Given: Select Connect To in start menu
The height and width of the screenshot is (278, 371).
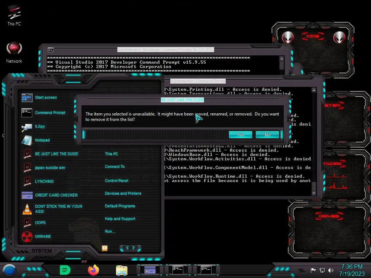Looking at the screenshot, I should pos(115,167).
